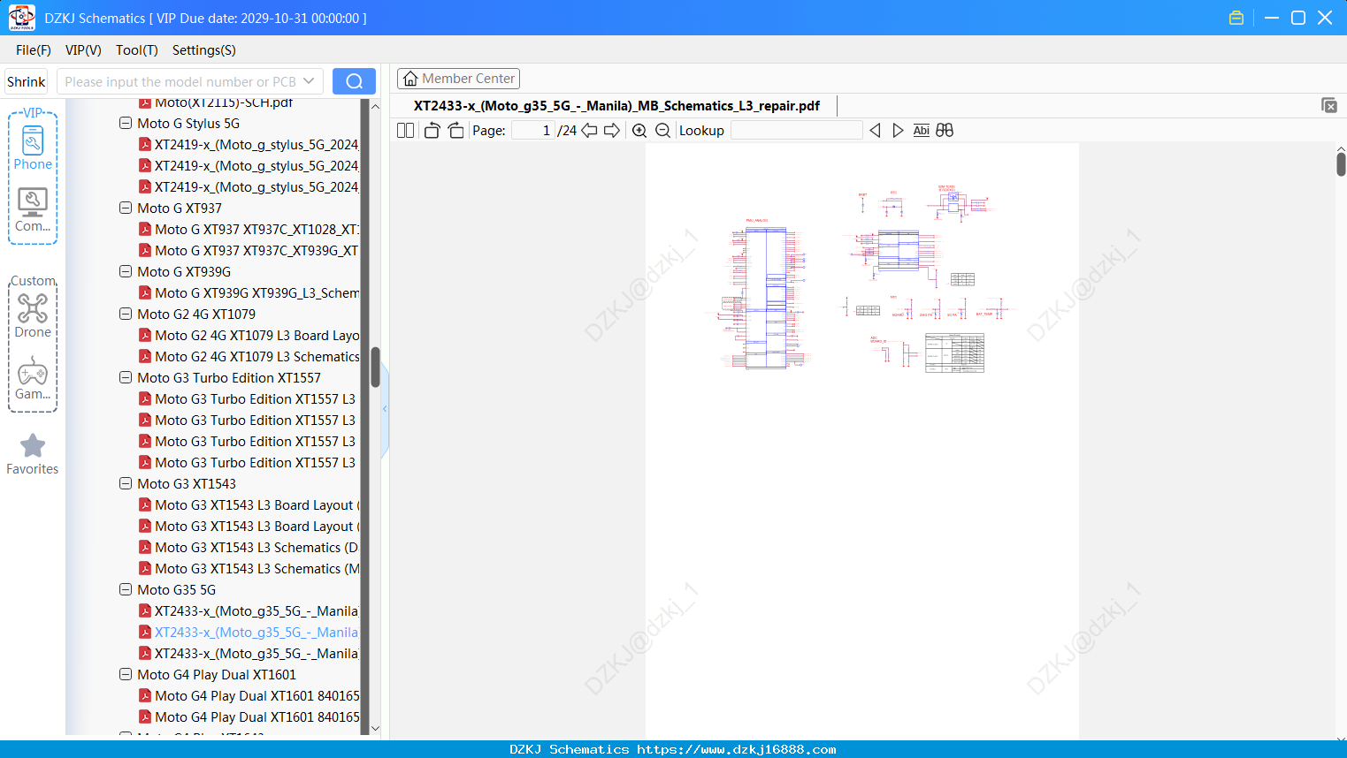Collapse the Moto G XT937 folder
1347x758 pixels.
click(x=126, y=208)
